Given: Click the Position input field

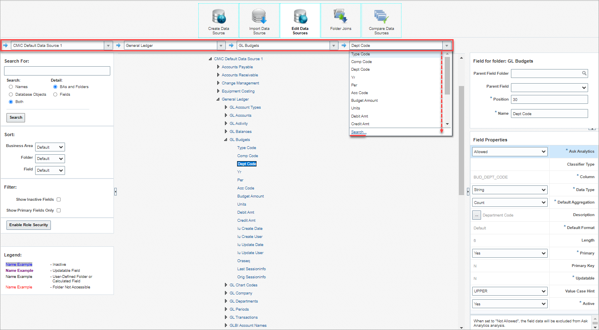Looking at the screenshot, I should click(x=549, y=99).
